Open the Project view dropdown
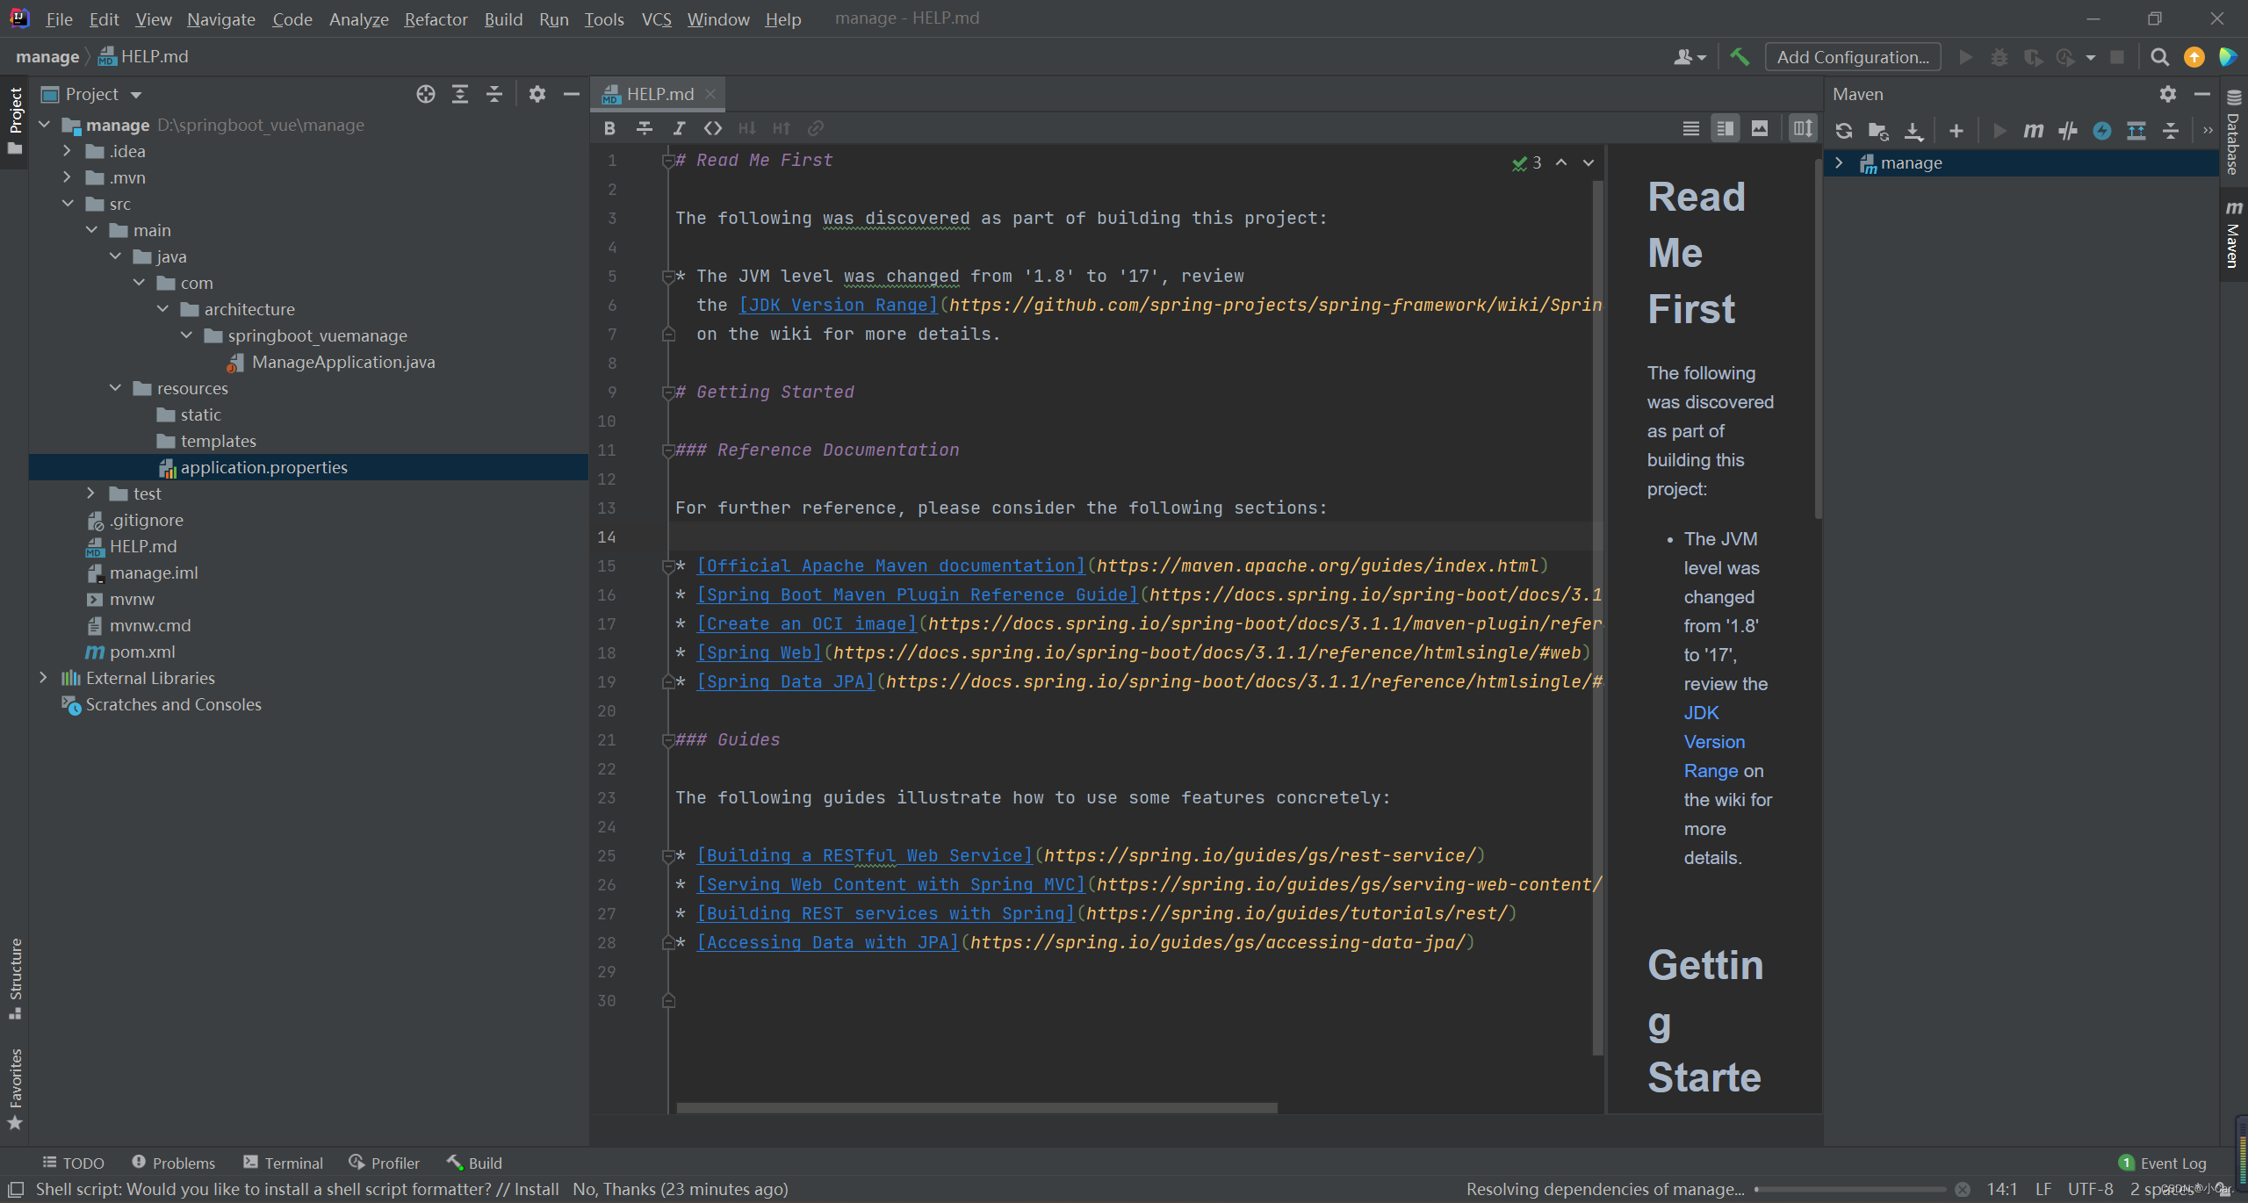This screenshot has height=1203, width=2248. tap(136, 94)
